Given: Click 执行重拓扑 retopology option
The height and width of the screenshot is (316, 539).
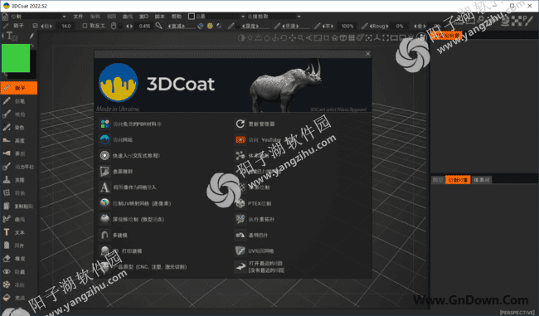Looking at the screenshot, I should tap(261, 219).
